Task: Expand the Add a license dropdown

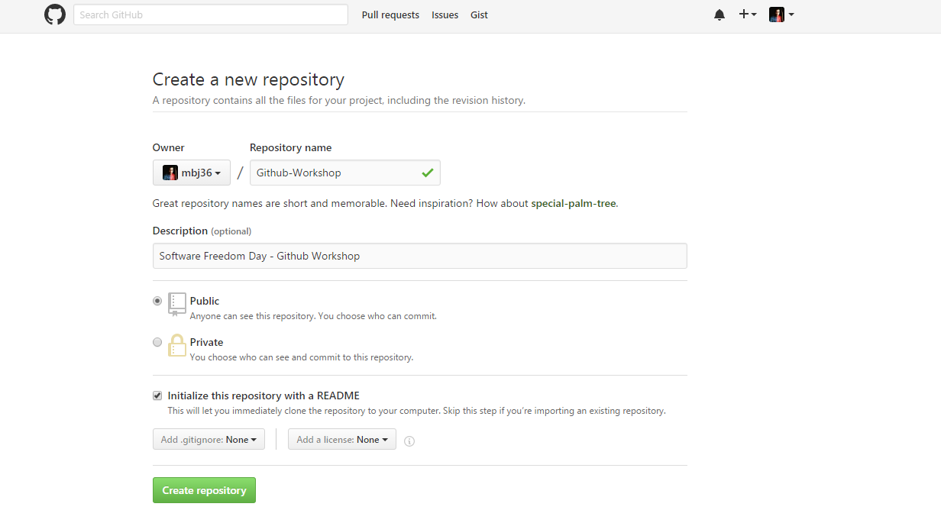Action: click(342, 439)
